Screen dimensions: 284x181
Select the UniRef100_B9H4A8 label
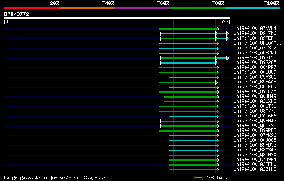coord(255,82)
